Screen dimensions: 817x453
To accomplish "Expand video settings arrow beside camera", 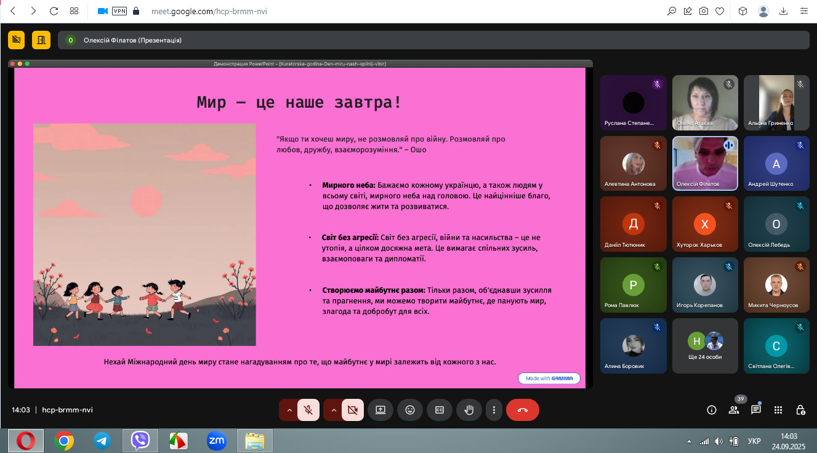I will 333,410.
